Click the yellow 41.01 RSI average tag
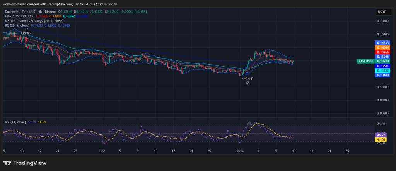The image size is (396, 171). point(381,139)
